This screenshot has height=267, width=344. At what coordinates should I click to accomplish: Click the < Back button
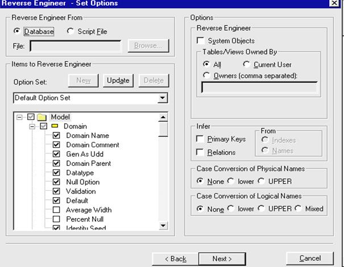176,259
